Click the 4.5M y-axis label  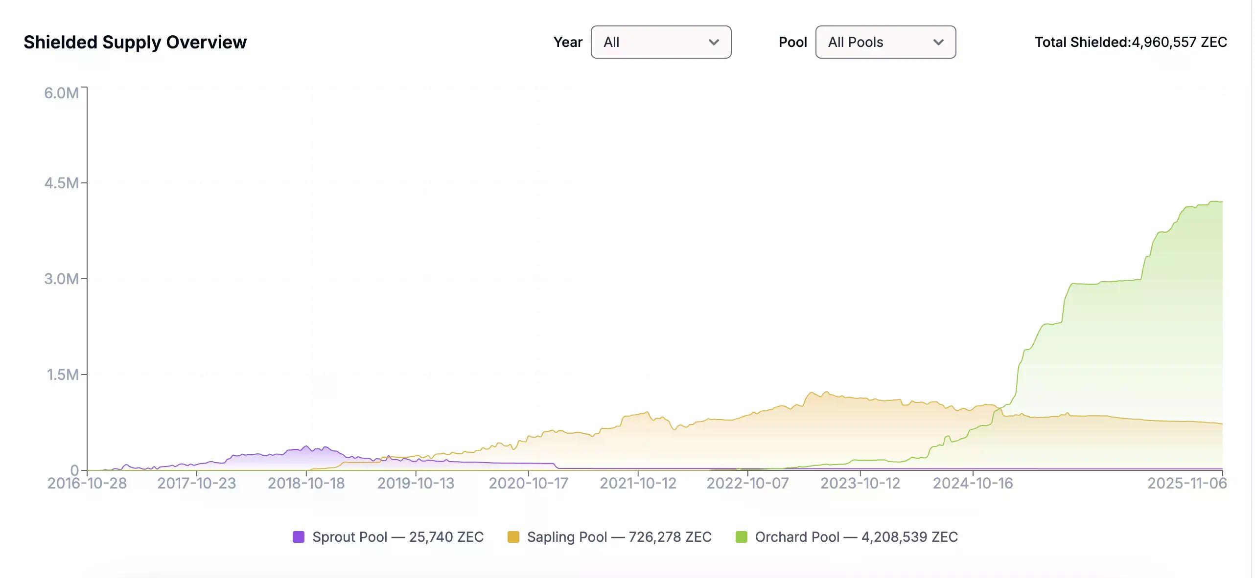(61, 183)
